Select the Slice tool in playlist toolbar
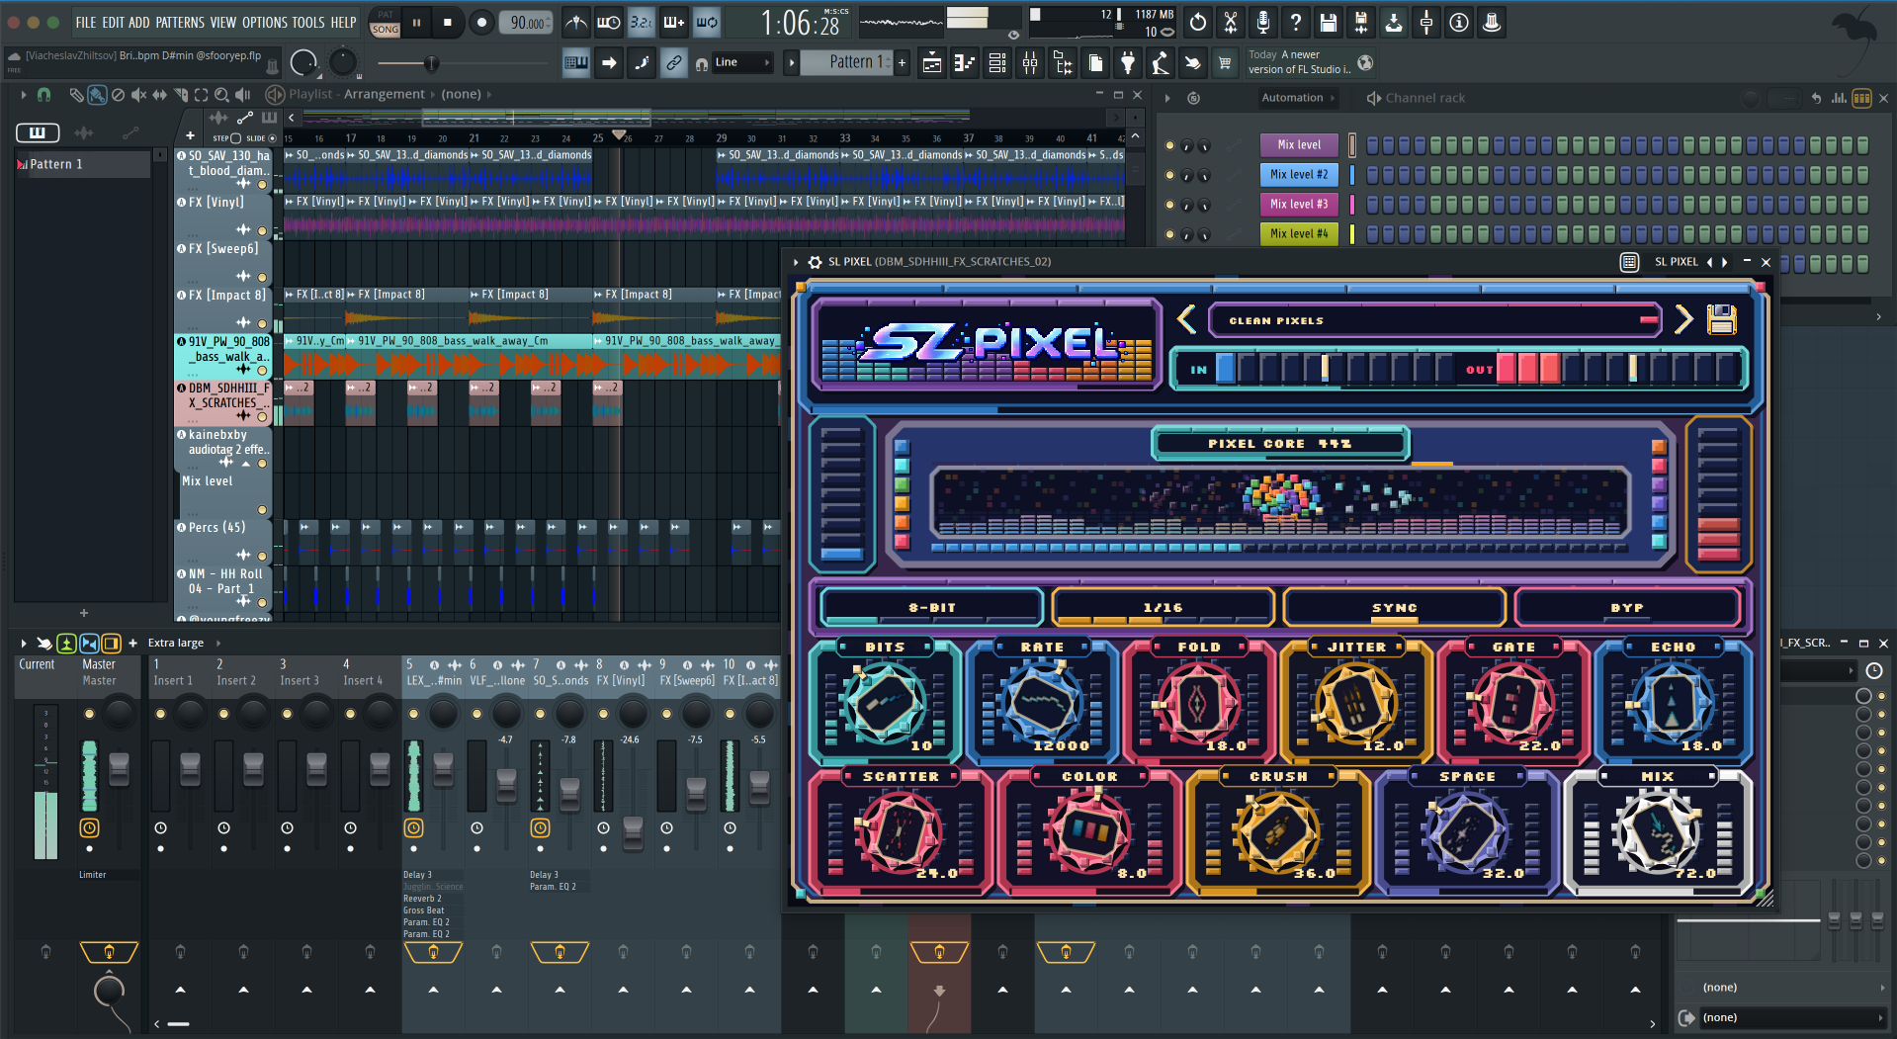1897x1039 pixels. (180, 95)
